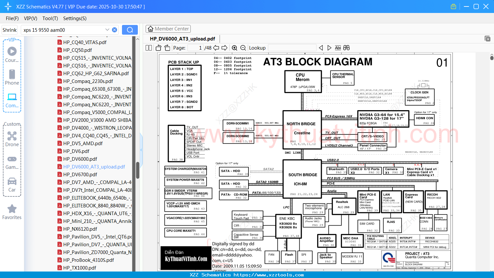This screenshot has width=494, height=278.
Task: Go to next page arrow
Action: coord(224,48)
